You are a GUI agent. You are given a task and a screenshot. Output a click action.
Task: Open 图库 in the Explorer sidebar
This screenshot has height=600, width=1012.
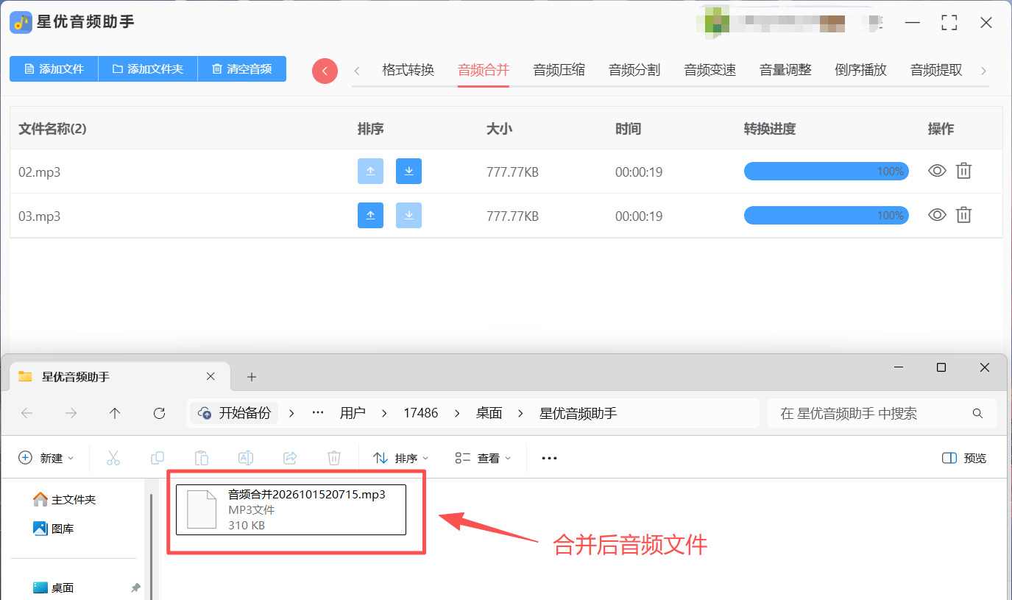(x=54, y=529)
